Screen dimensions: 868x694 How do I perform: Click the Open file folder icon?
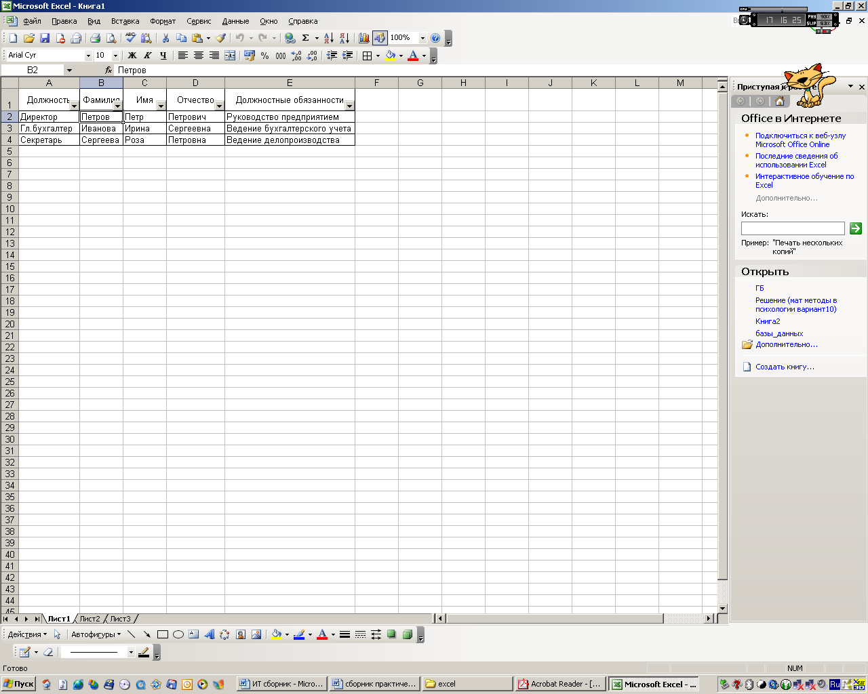click(x=28, y=38)
